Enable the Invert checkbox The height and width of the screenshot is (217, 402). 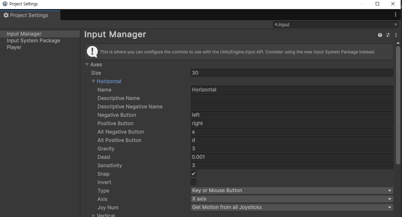[193, 182]
